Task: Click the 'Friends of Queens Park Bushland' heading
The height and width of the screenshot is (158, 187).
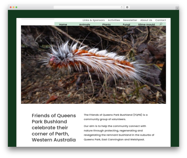Action: pos(54,128)
